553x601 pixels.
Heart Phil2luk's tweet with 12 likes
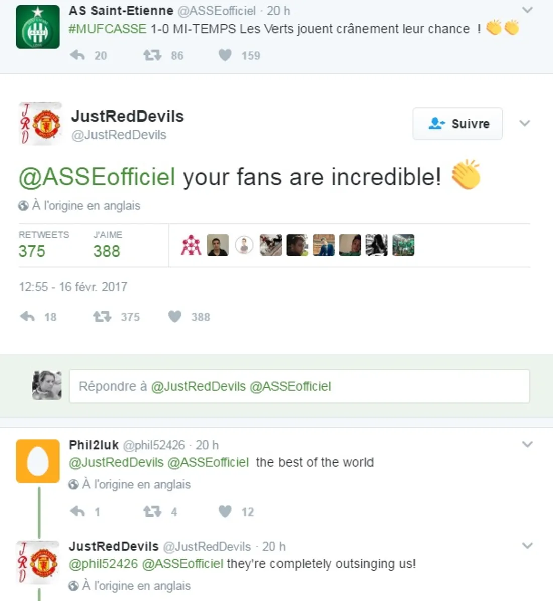(225, 511)
